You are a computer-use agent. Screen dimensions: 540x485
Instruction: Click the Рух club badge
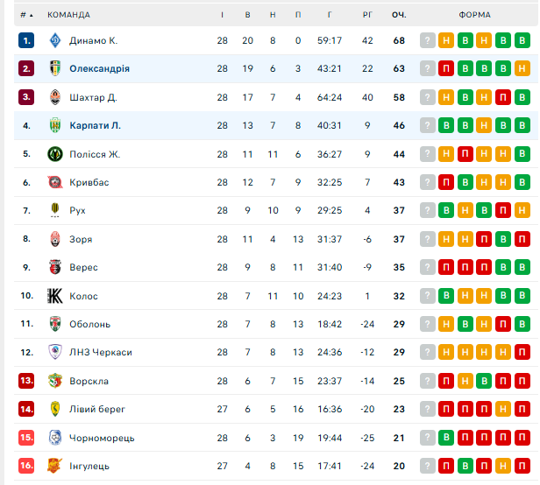pyautogui.click(x=54, y=210)
